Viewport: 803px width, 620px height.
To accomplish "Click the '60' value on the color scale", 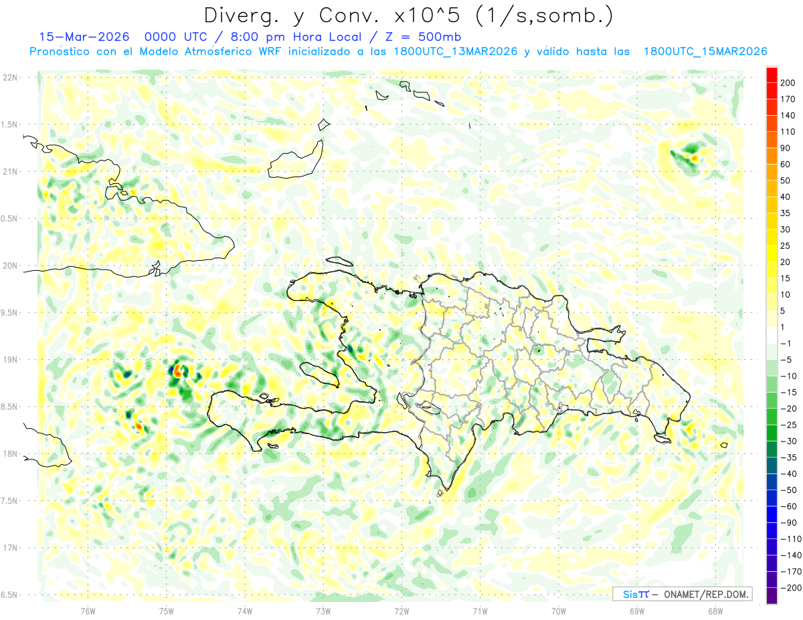I will click(x=786, y=165).
